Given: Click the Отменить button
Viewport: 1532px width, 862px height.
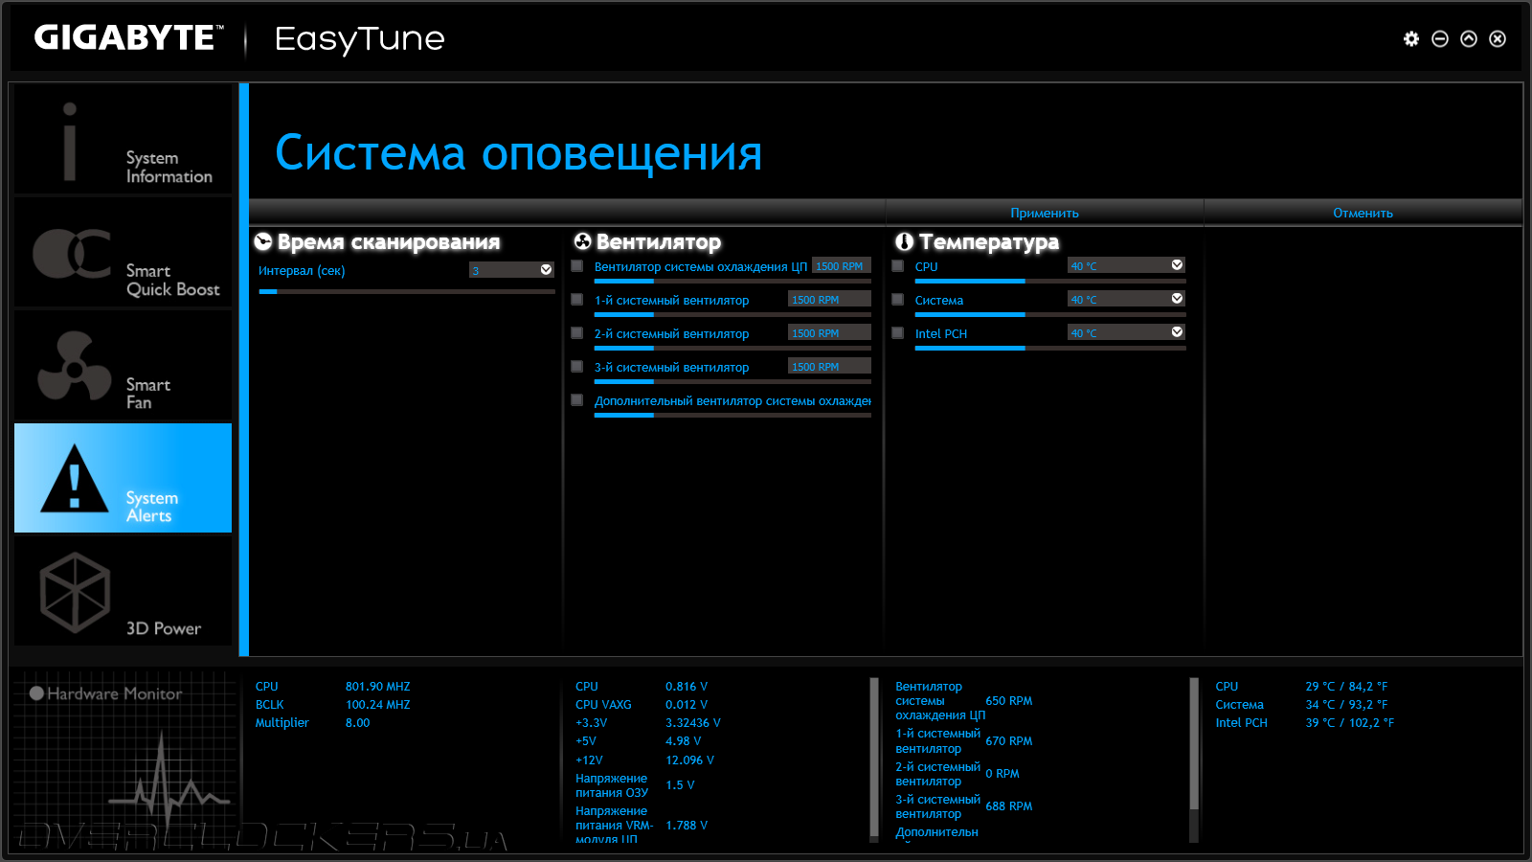Looking at the screenshot, I should tap(1363, 213).
